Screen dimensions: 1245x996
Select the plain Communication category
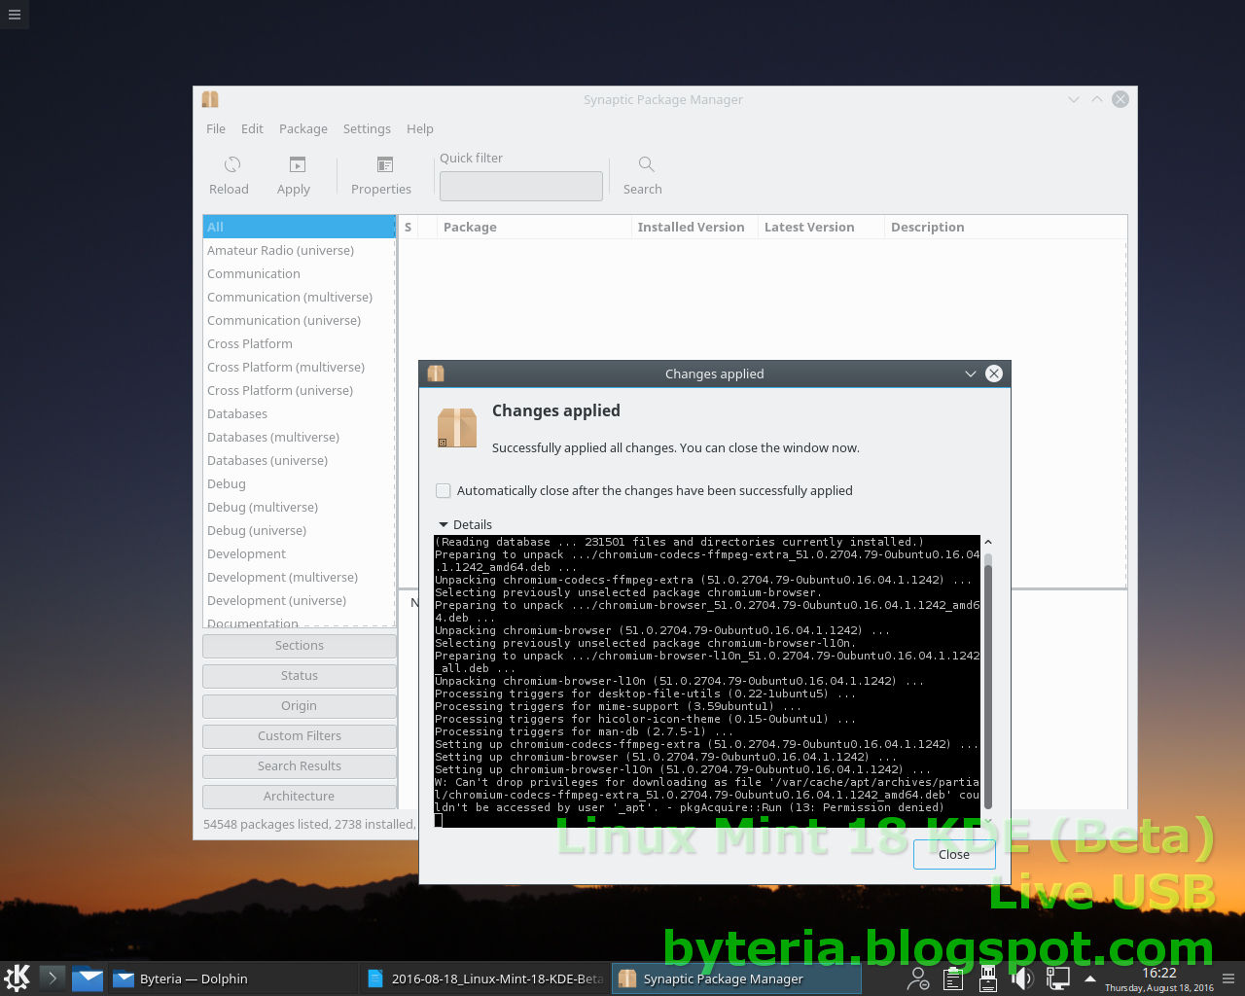pos(299,273)
